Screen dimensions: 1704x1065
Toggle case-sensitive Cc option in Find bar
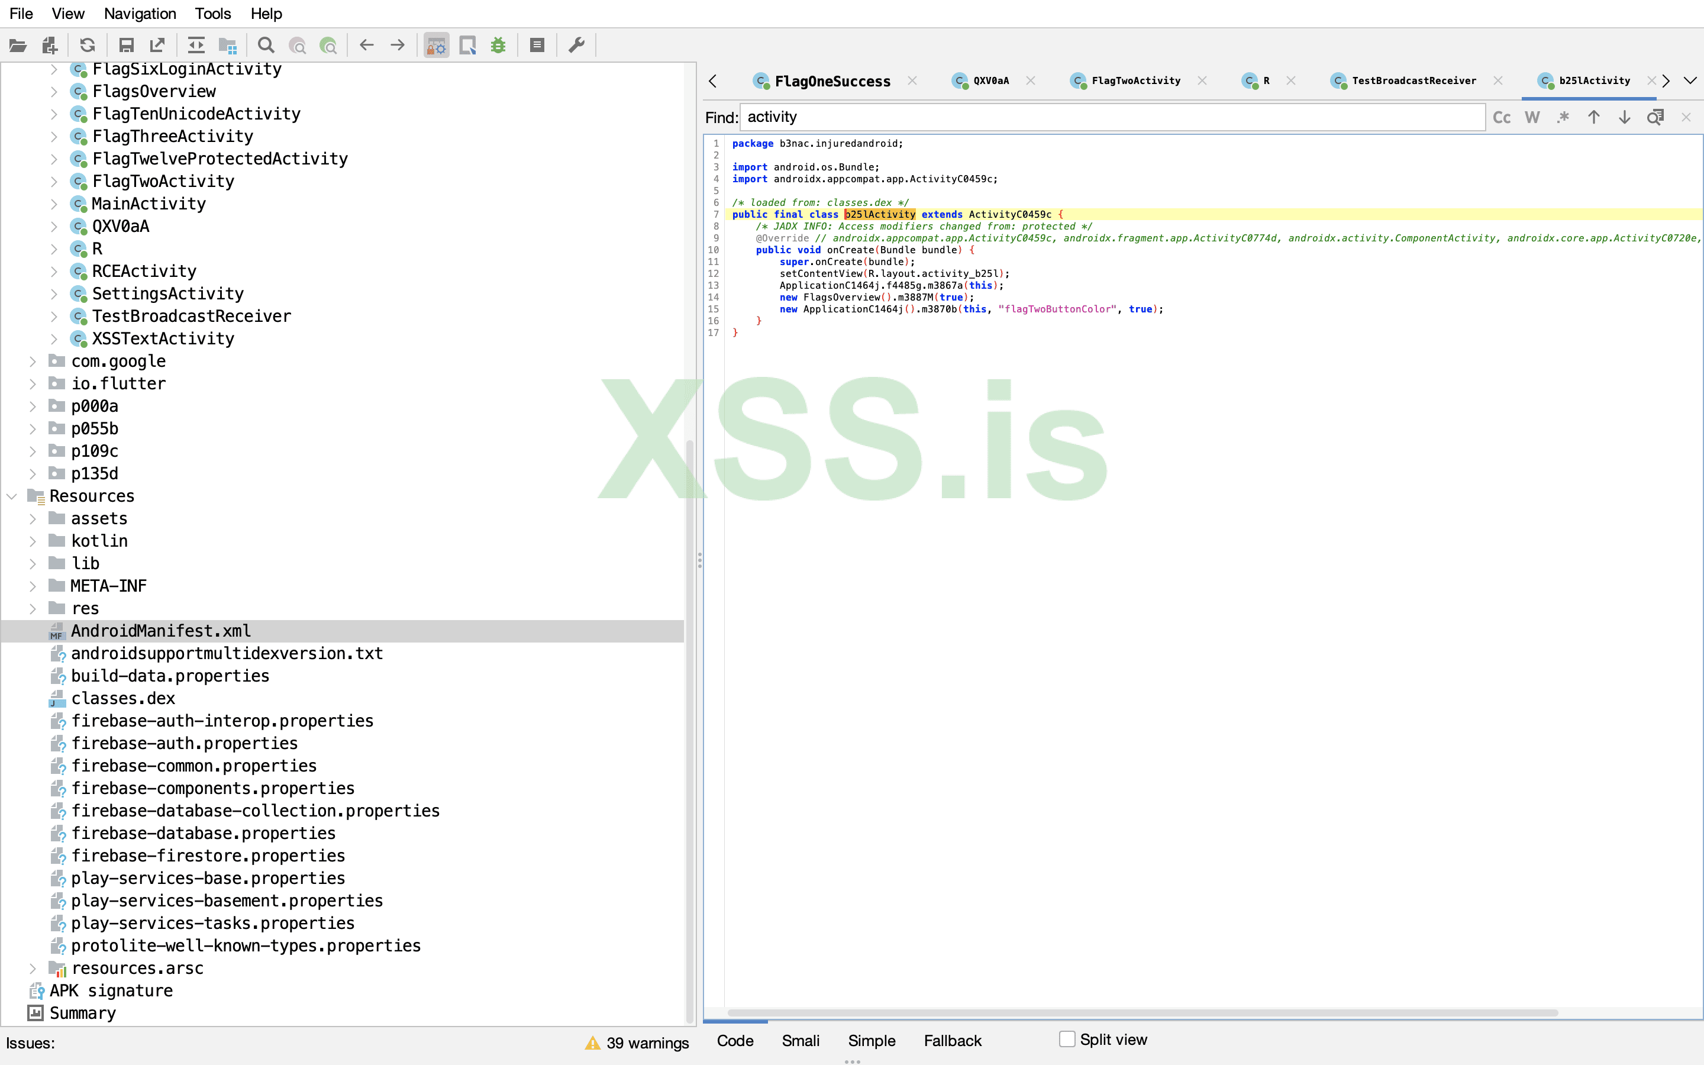(x=1501, y=118)
